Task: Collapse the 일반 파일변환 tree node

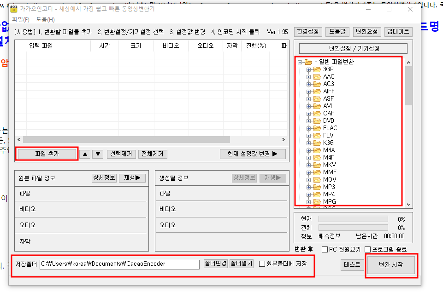Action: (x=300, y=62)
